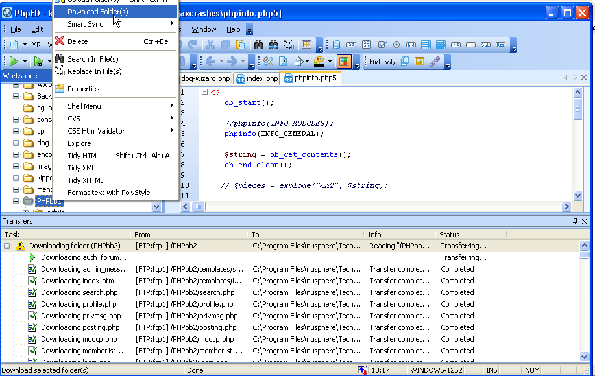The image size is (595, 376).
Task: Expand the cp folder in Workspace tree
Action: click(16, 131)
